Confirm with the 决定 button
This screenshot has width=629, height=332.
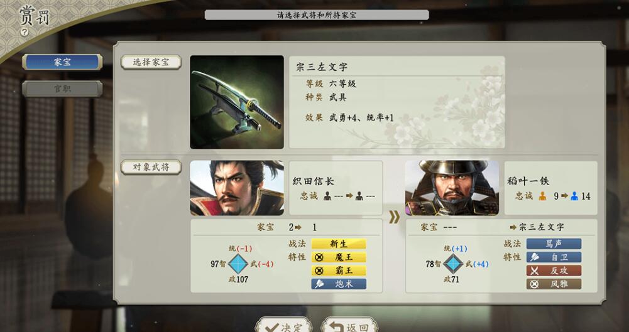tap(284, 326)
